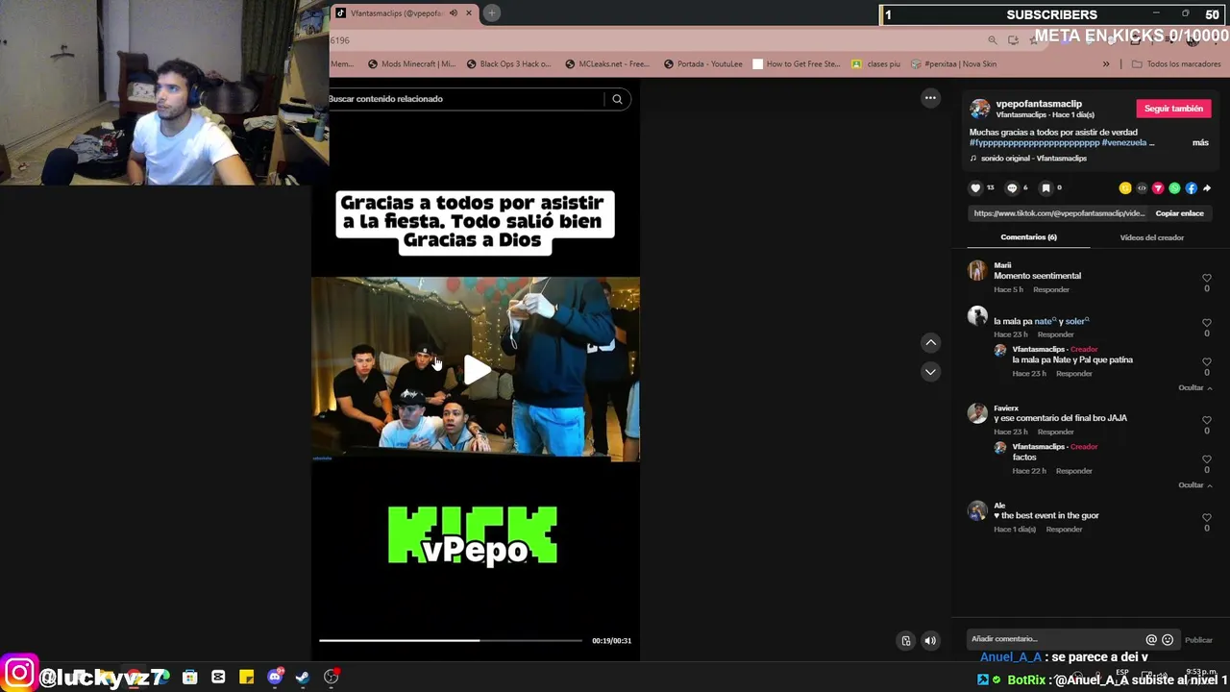Collapse replies under 'la mala pa nate' with Ocultar

coord(1194,387)
